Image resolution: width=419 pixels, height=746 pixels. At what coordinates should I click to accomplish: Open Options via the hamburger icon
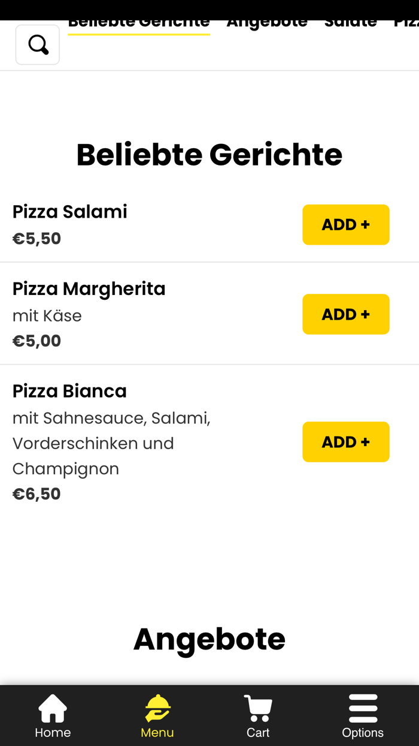tap(363, 717)
